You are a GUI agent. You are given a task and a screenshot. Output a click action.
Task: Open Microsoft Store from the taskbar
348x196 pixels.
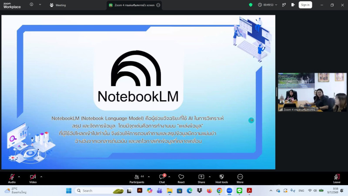pos(180,190)
